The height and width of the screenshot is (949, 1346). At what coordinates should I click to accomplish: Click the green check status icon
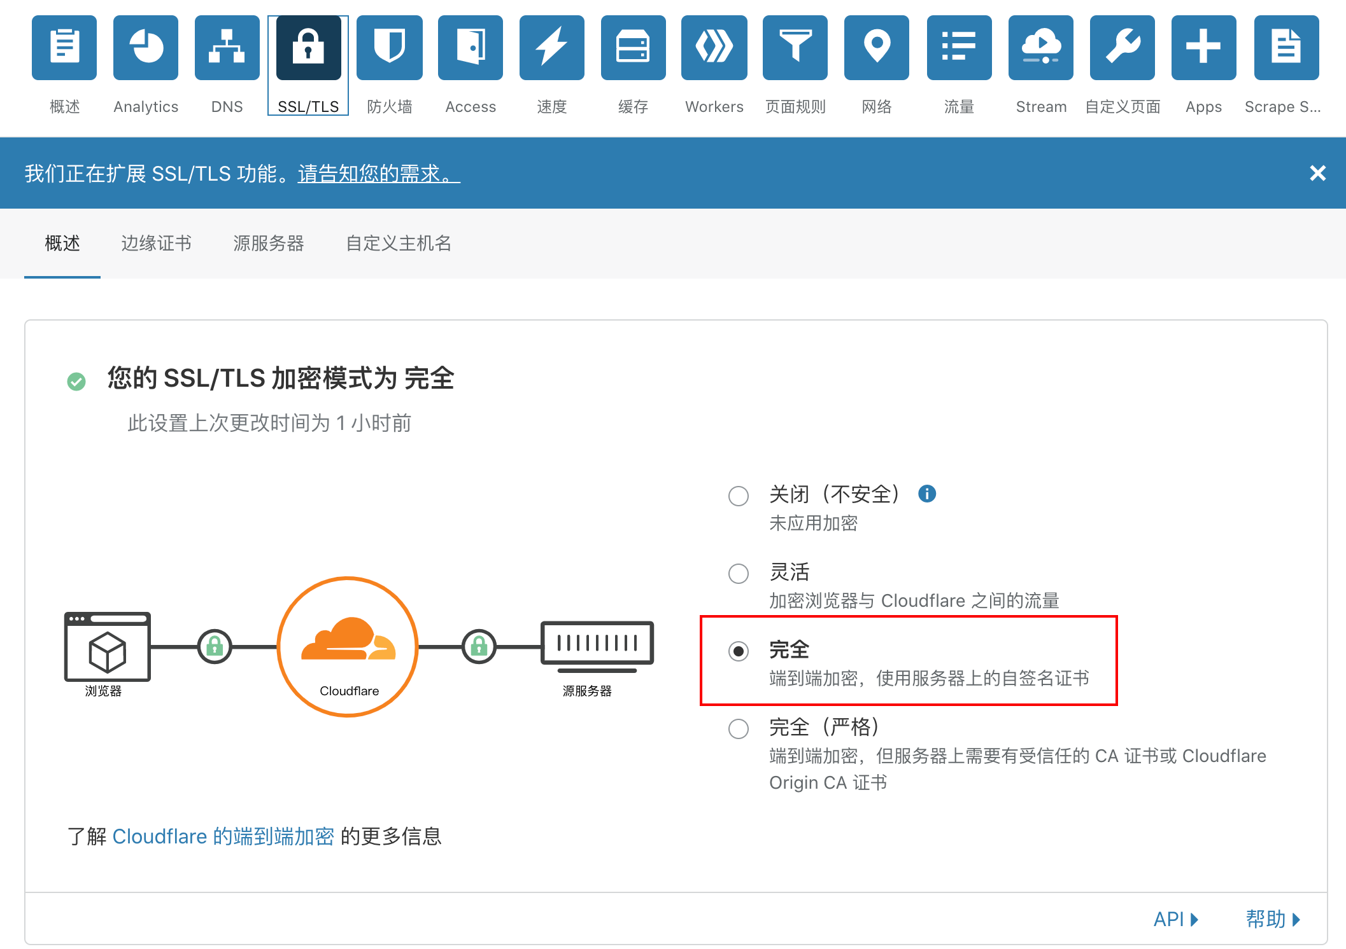pos(76,381)
